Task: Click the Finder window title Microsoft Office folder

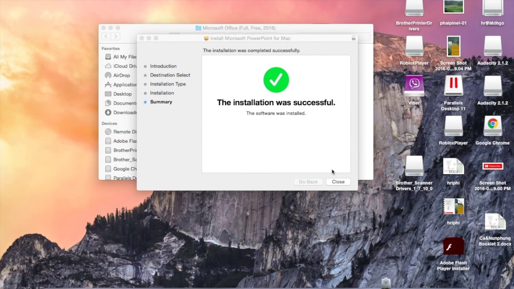Action: [235, 28]
